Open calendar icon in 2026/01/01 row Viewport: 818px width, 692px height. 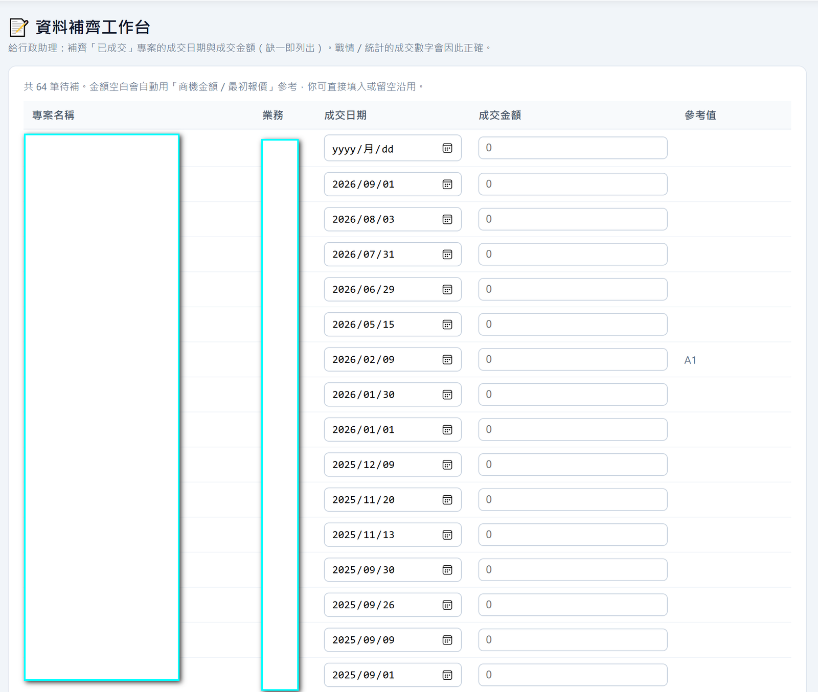(447, 430)
